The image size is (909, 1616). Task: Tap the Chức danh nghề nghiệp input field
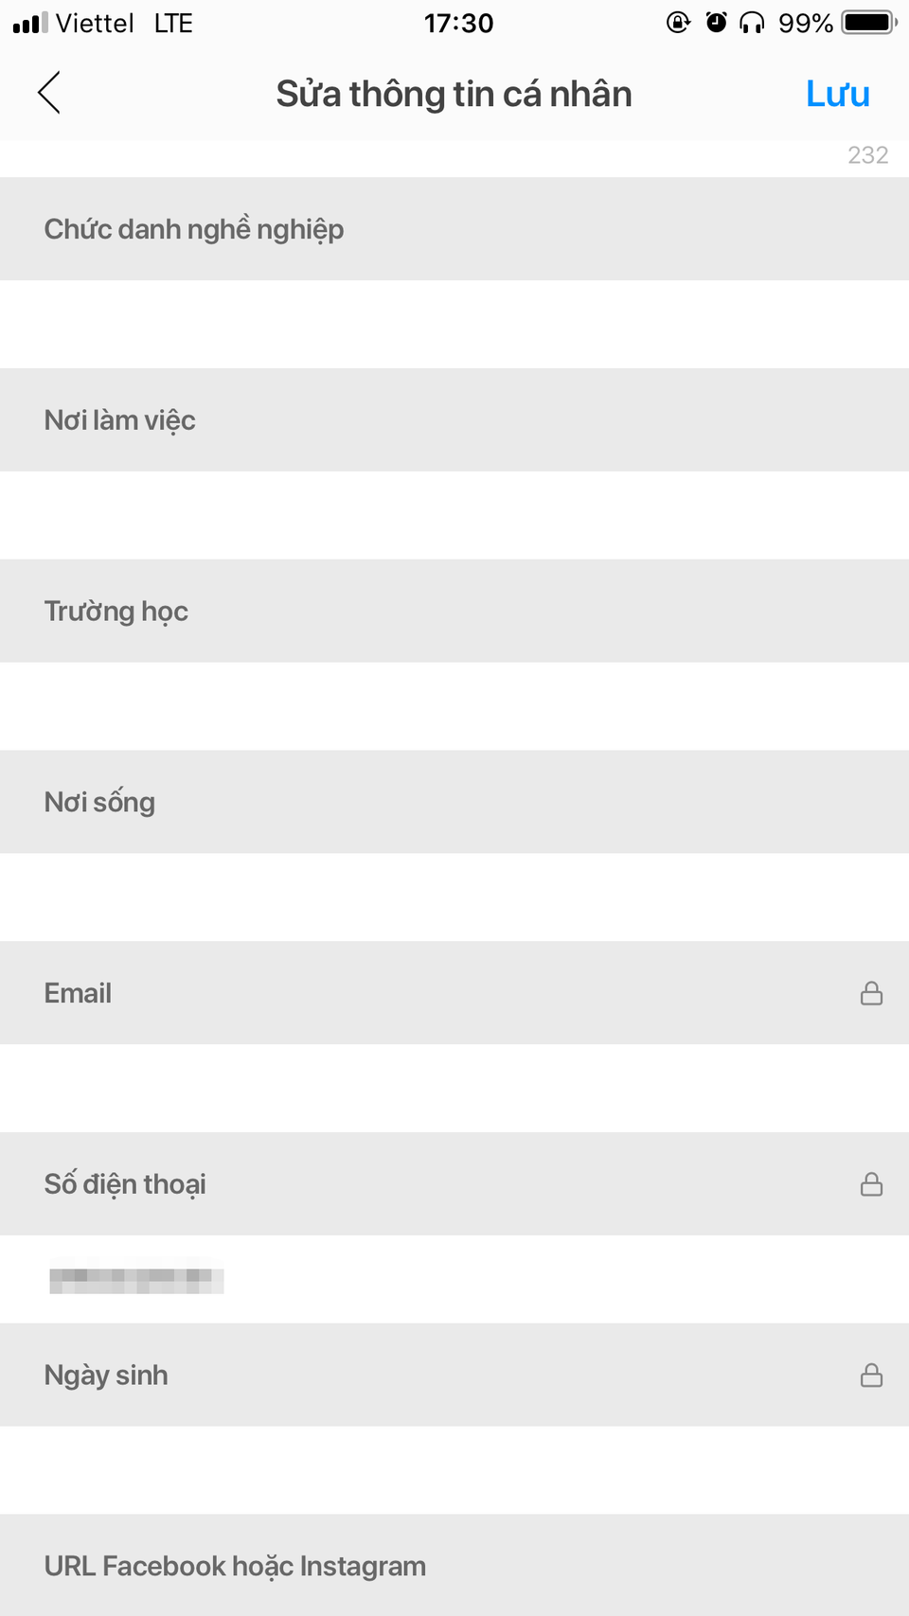[454, 324]
